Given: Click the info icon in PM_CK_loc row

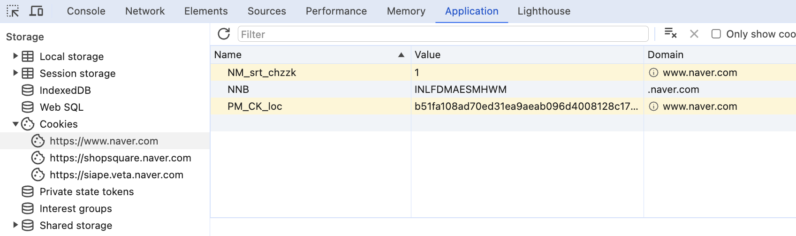Looking at the screenshot, I should (653, 107).
